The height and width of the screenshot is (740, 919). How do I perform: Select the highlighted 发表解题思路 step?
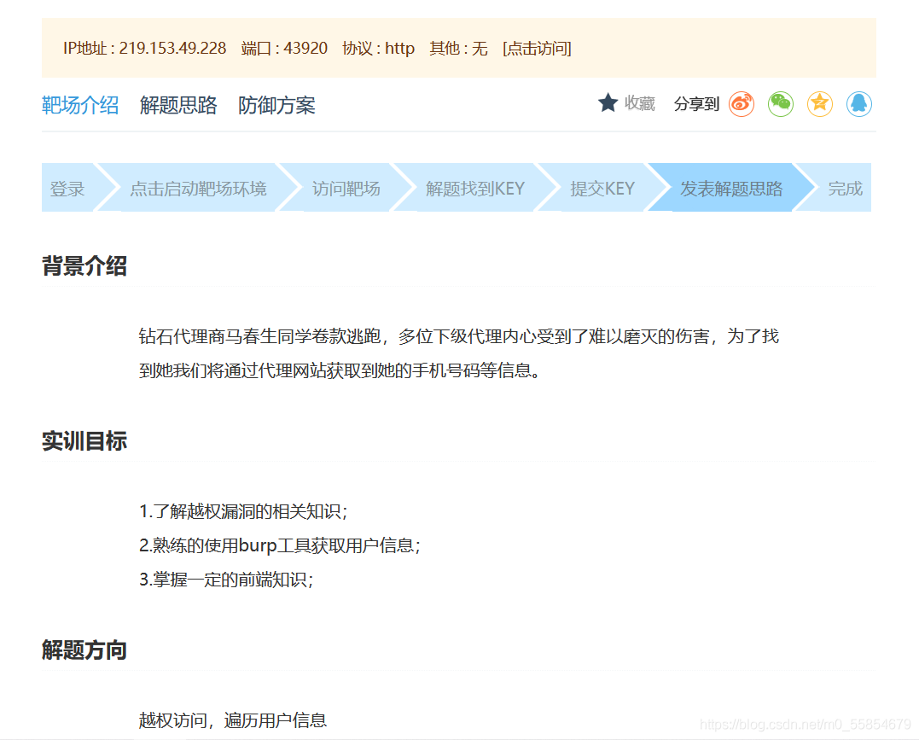pos(731,189)
